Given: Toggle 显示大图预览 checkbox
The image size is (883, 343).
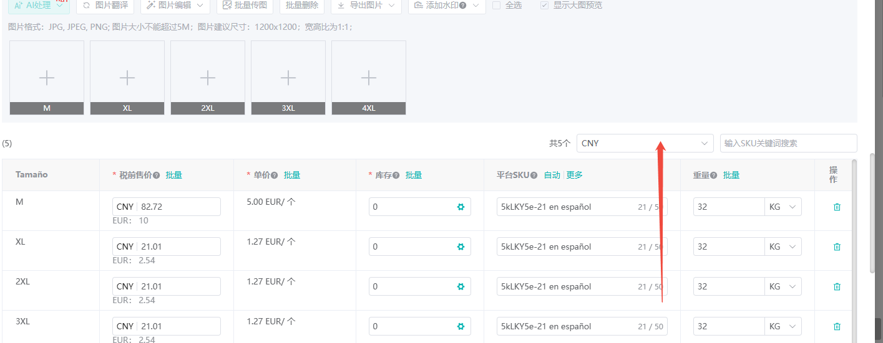Looking at the screenshot, I should tap(545, 5).
